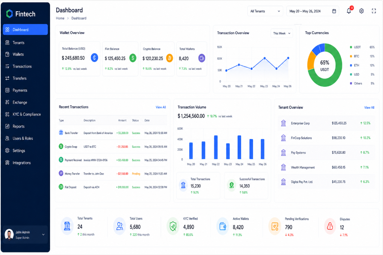Click the BTC legend color dot
The image size is (383, 255).
point(351,56)
